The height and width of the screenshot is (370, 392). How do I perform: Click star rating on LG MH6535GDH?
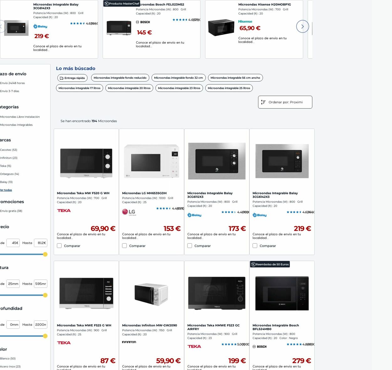click(163, 209)
